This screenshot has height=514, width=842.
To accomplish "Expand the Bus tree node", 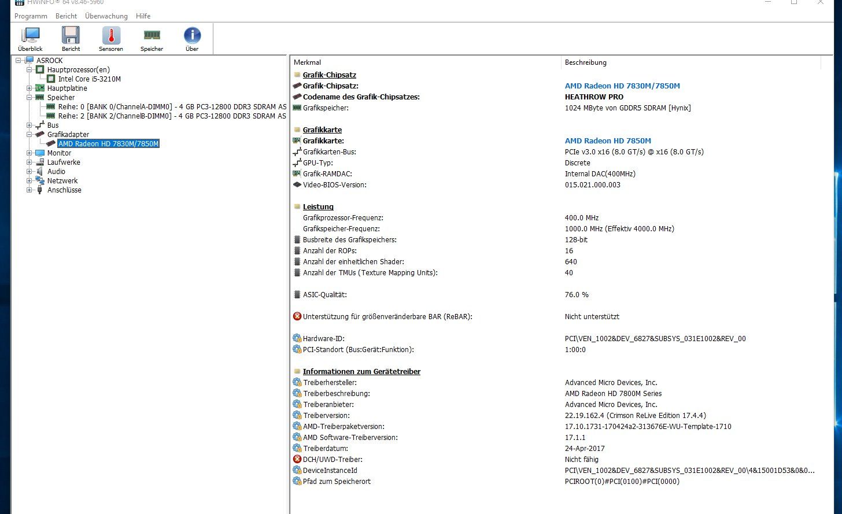I will 29,125.
